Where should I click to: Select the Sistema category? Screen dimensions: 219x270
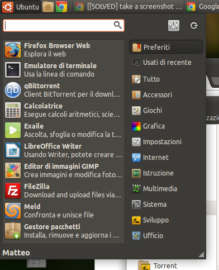(166, 205)
